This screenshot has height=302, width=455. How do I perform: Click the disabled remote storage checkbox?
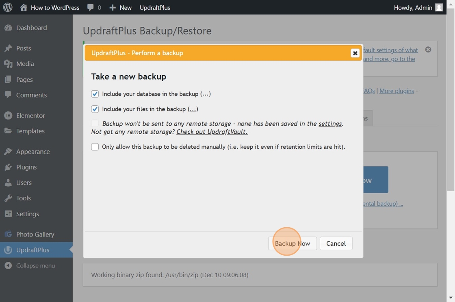coord(95,124)
